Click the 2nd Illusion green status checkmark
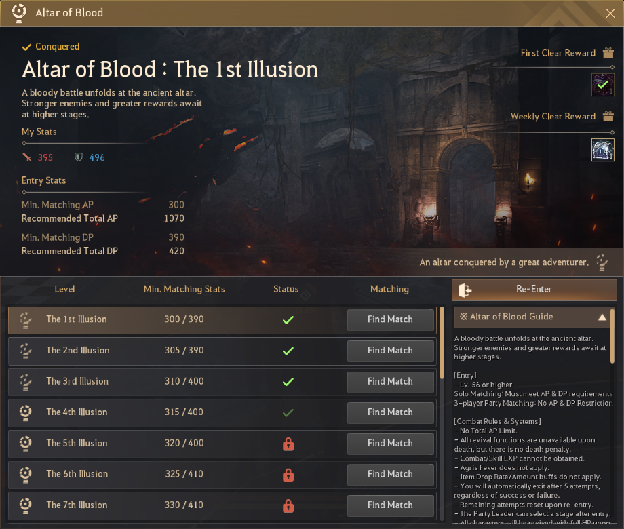The height and width of the screenshot is (529, 624). pyautogui.click(x=288, y=351)
